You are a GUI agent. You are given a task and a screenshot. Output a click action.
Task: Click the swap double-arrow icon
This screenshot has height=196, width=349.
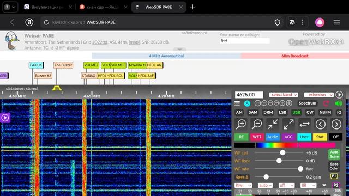[304, 124]
